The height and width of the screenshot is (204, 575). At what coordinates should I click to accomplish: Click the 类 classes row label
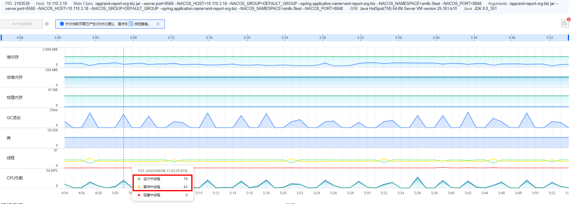click(9, 138)
